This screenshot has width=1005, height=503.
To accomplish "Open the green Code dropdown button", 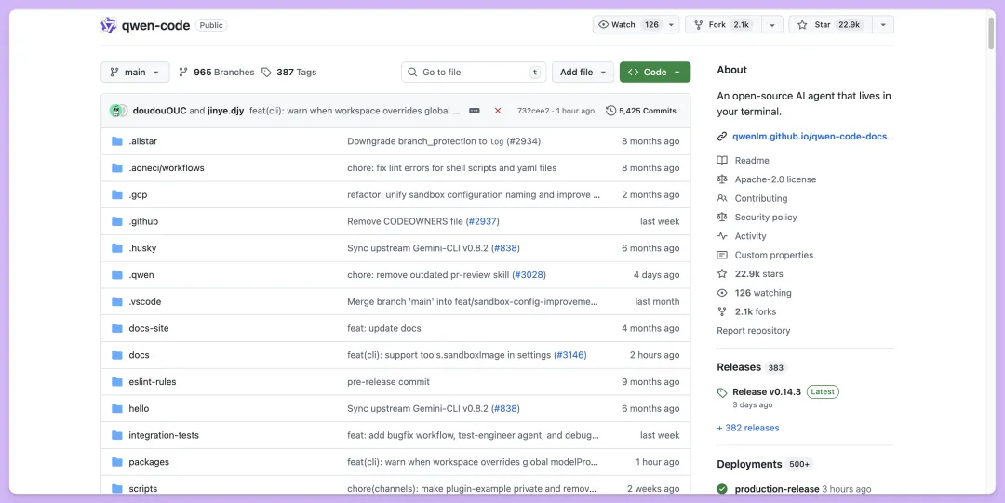I will [x=654, y=73].
